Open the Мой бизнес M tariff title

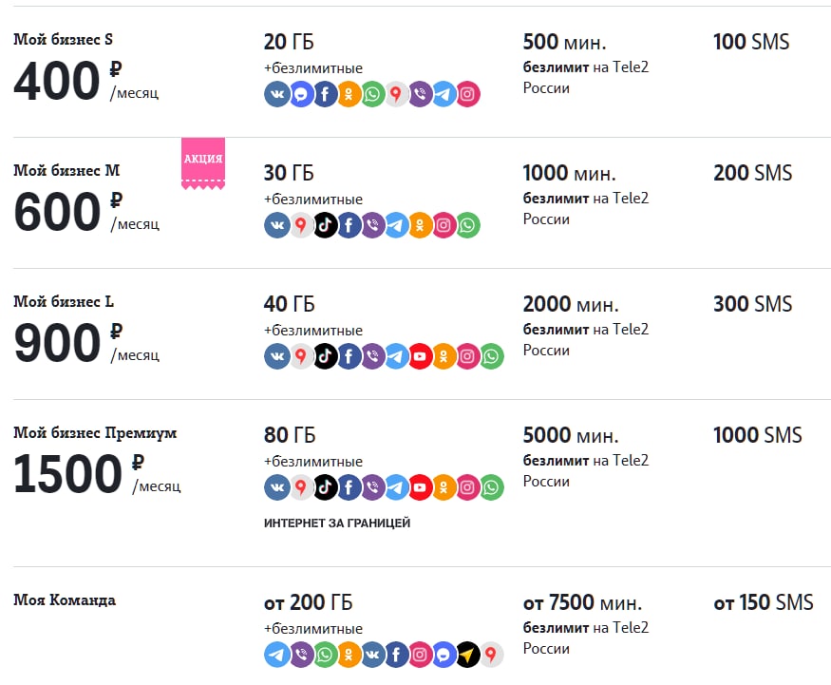click(x=66, y=171)
